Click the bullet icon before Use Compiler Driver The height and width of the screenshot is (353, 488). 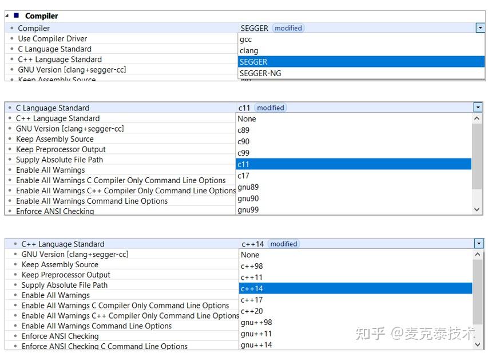pyautogui.click(x=12, y=38)
